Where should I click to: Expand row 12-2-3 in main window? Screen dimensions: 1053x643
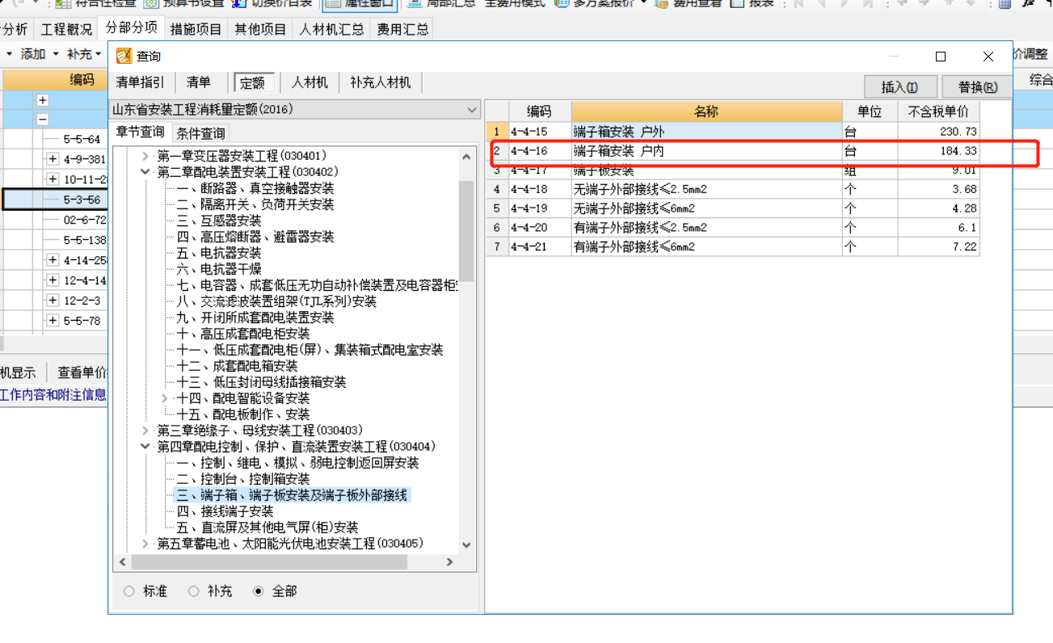click(53, 300)
